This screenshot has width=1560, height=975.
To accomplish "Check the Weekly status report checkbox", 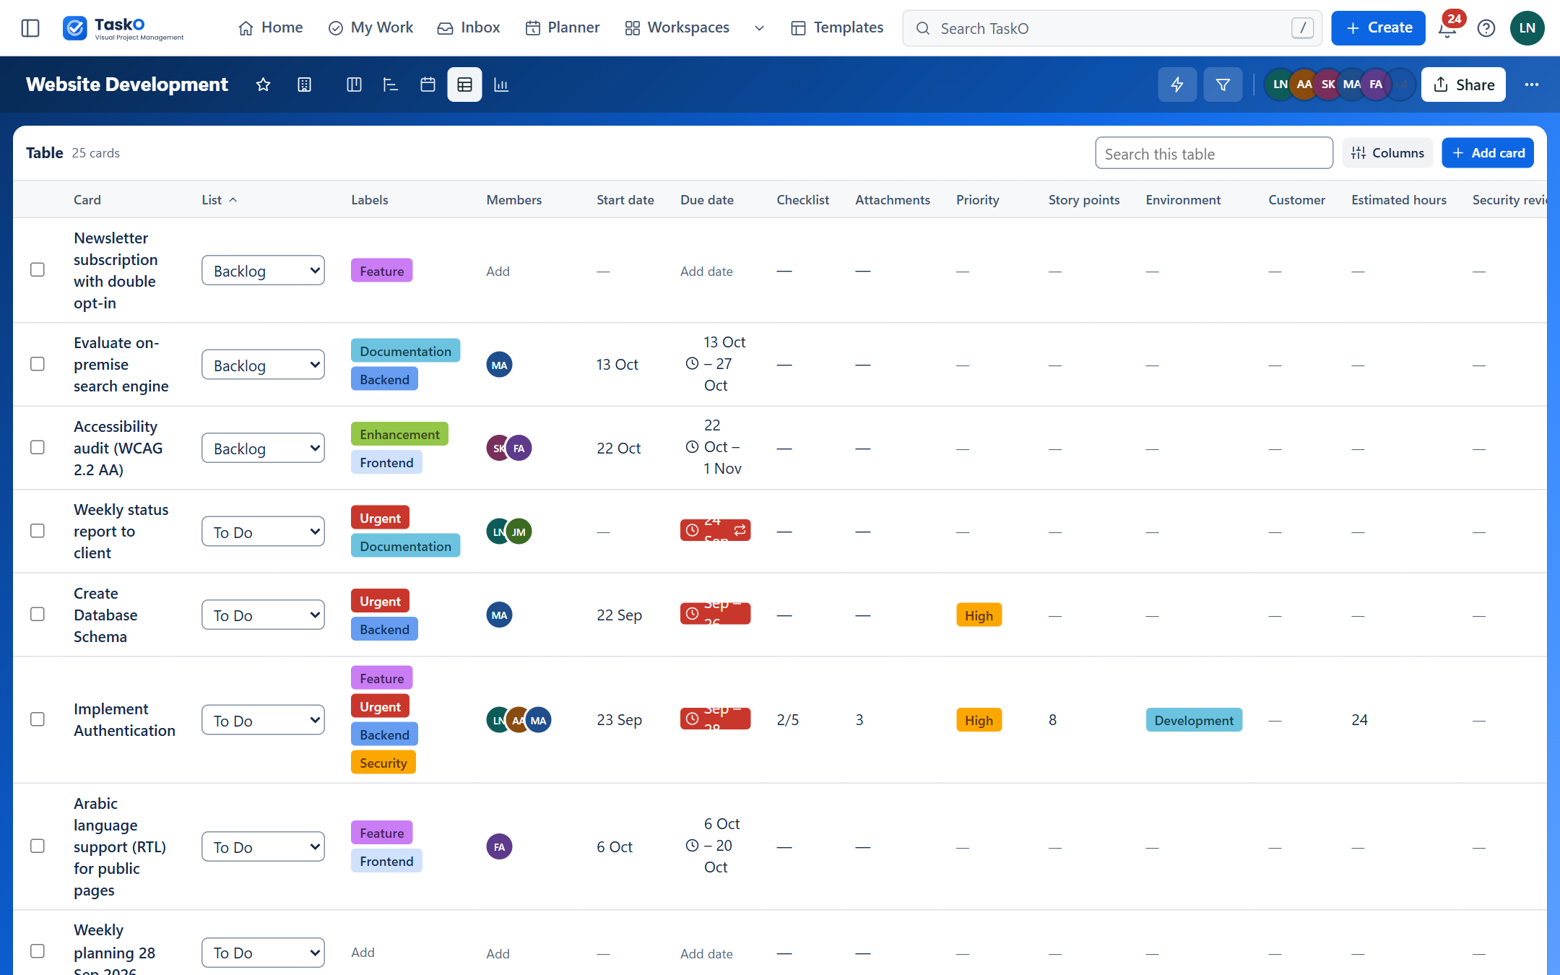I will (x=38, y=531).
